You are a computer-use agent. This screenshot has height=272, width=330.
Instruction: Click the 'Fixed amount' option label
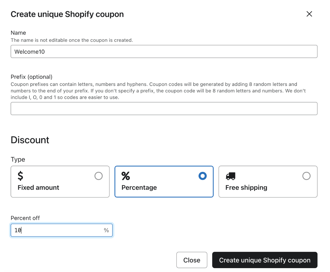(38, 188)
